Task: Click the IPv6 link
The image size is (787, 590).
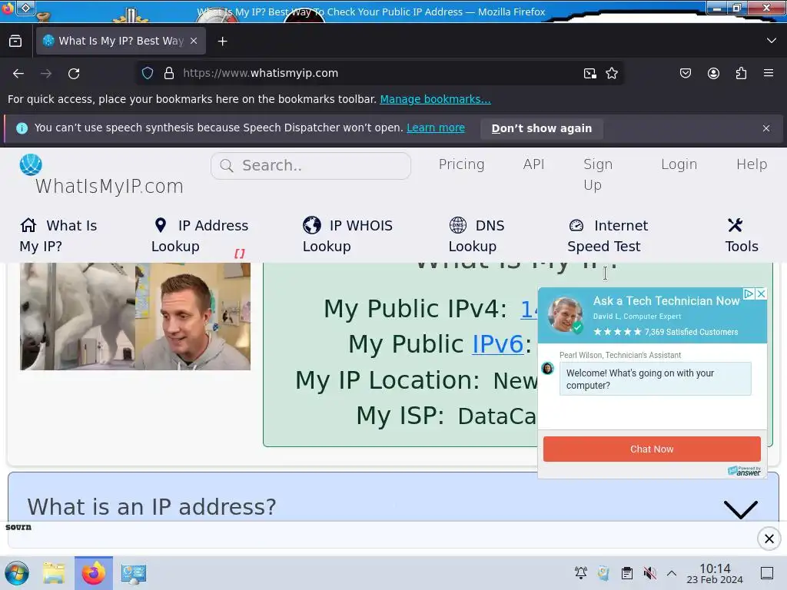Action: [x=498, y=344]
